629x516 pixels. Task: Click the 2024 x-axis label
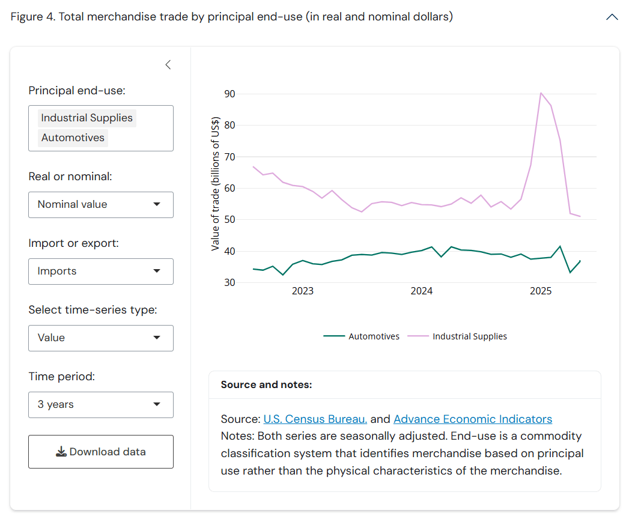pyautogui.click(x=421, y=291)
